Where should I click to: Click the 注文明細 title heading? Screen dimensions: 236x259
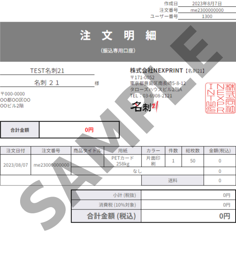(118, 35)
